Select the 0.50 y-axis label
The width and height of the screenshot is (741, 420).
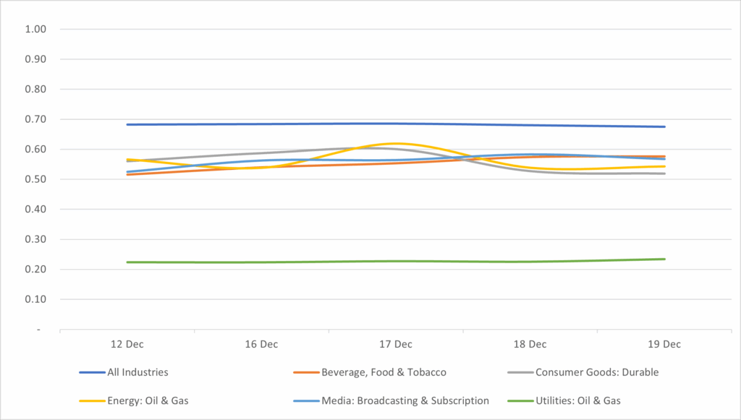[x=35, y=179]
